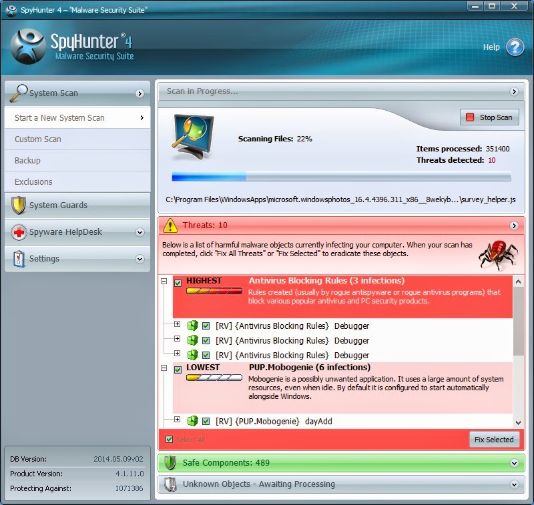Click the SpyHunter logo in the header
Image resolution: width=534 pixels, height=505 pixels.
click(28, 46)
